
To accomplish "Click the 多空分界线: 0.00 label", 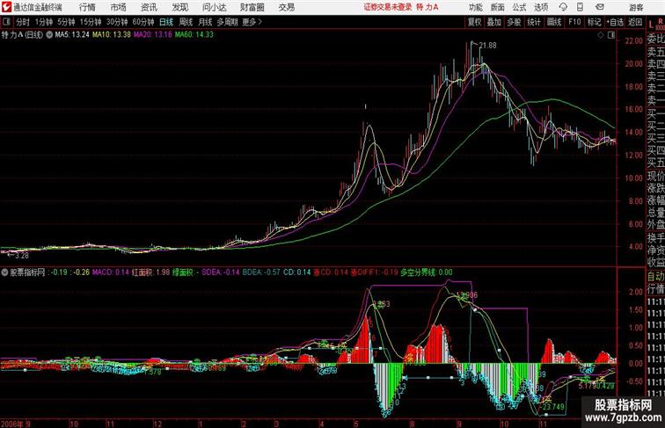I will (427, 272).
